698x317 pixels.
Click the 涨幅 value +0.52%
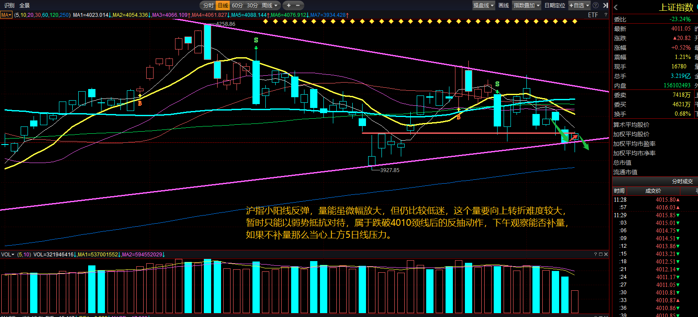click(681, 48)
